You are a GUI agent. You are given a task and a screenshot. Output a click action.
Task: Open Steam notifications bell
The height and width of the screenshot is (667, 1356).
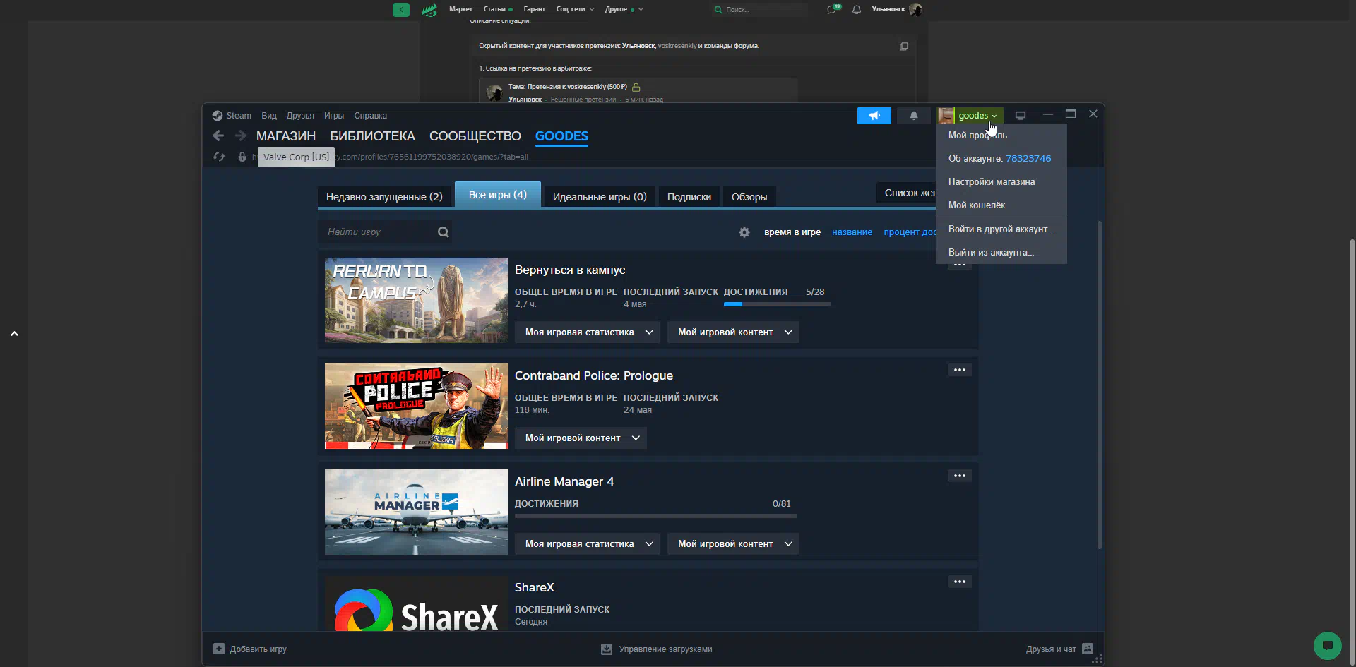click(x=913, y=116)
